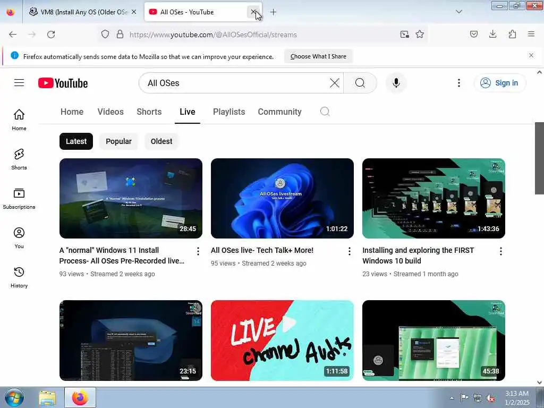Open the Windows Start menu

[14, 397]
